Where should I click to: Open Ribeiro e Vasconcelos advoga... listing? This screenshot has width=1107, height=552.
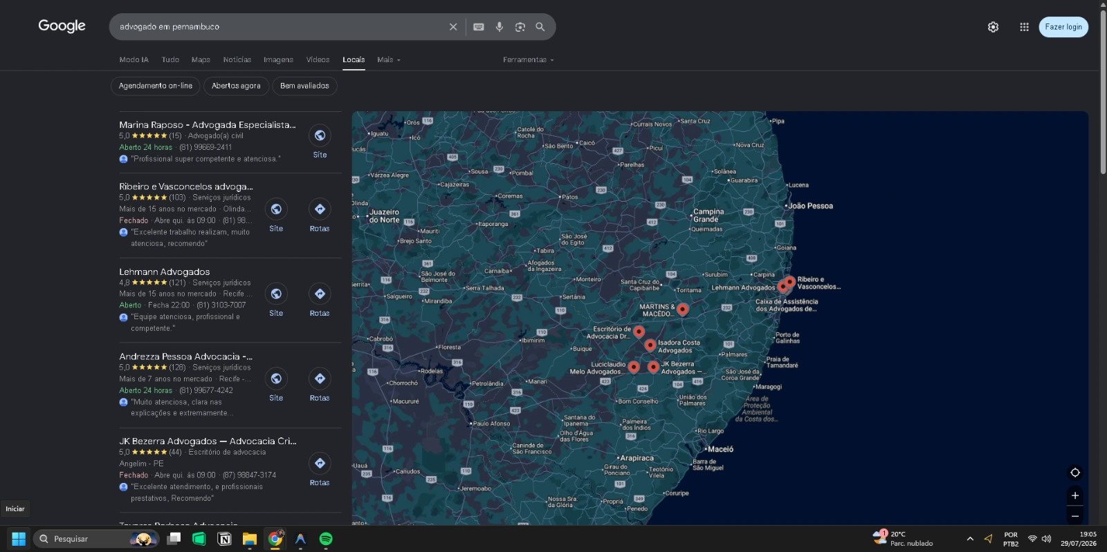186,187
